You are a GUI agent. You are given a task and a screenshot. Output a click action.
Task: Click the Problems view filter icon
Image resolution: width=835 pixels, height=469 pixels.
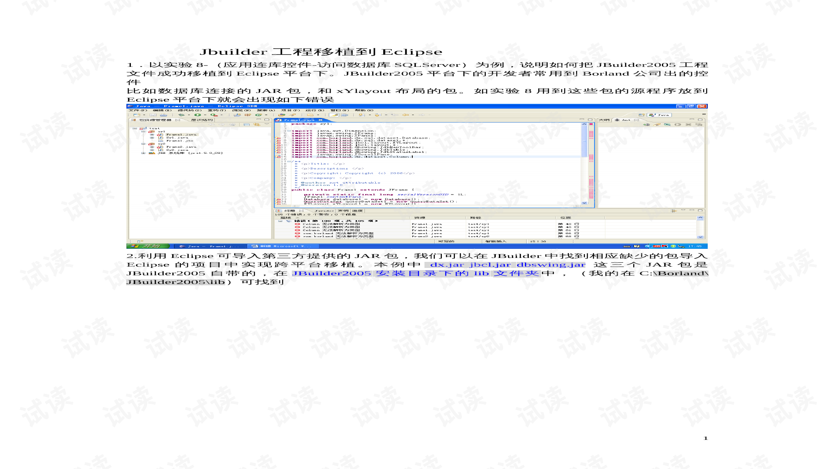pyautogui.click(x=674, y=211)
